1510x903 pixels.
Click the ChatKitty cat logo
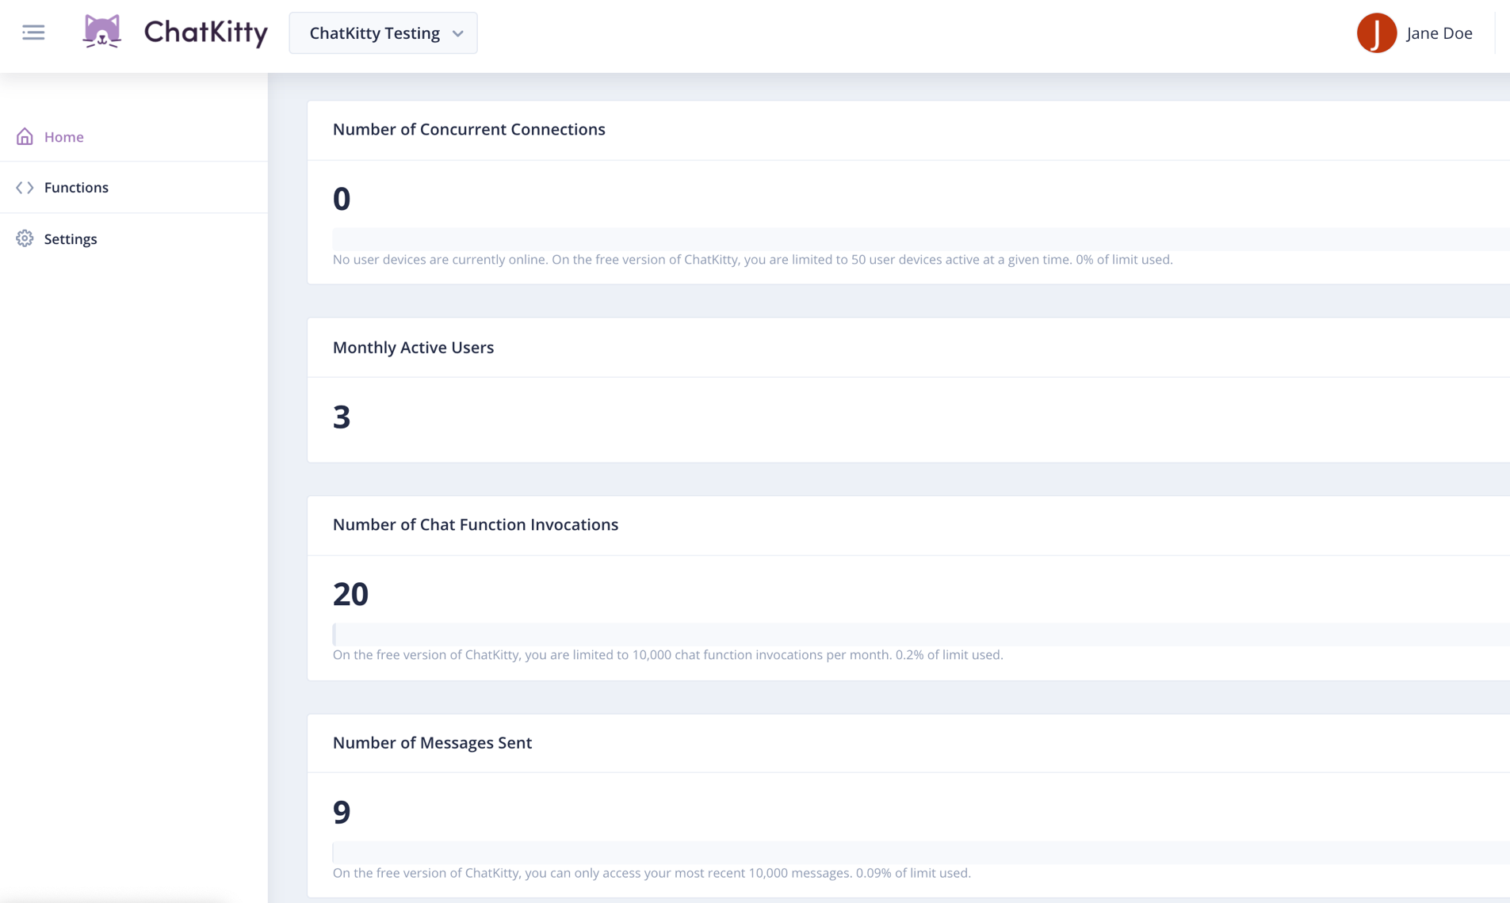click(102, 32)
